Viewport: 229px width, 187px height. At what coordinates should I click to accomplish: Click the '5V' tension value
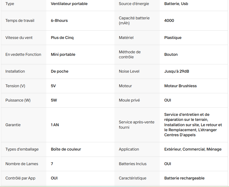(x=53, y=86)
